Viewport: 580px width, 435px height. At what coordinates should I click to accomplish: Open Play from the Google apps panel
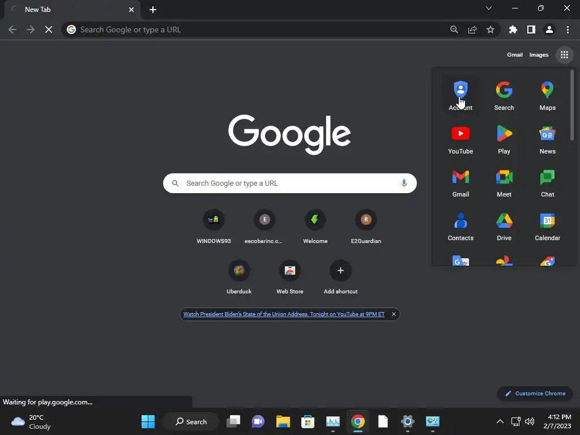[504, 139]
